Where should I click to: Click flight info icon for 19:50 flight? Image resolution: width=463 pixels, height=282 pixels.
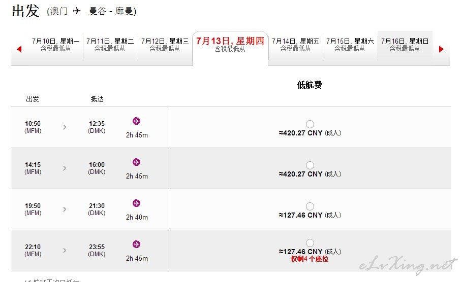[x=136, y=203]
